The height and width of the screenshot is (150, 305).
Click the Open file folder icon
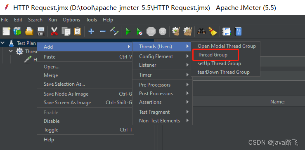pyautogui.click(x=29, y=31)
